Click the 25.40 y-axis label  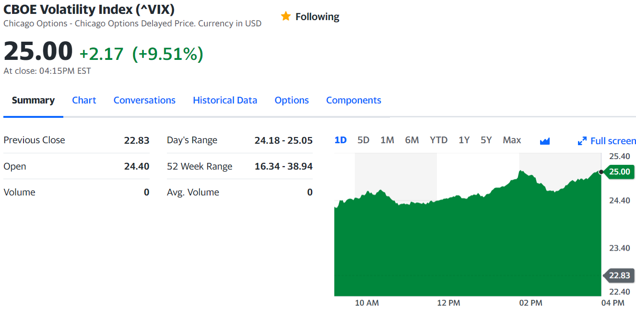[x=619, y=156]
